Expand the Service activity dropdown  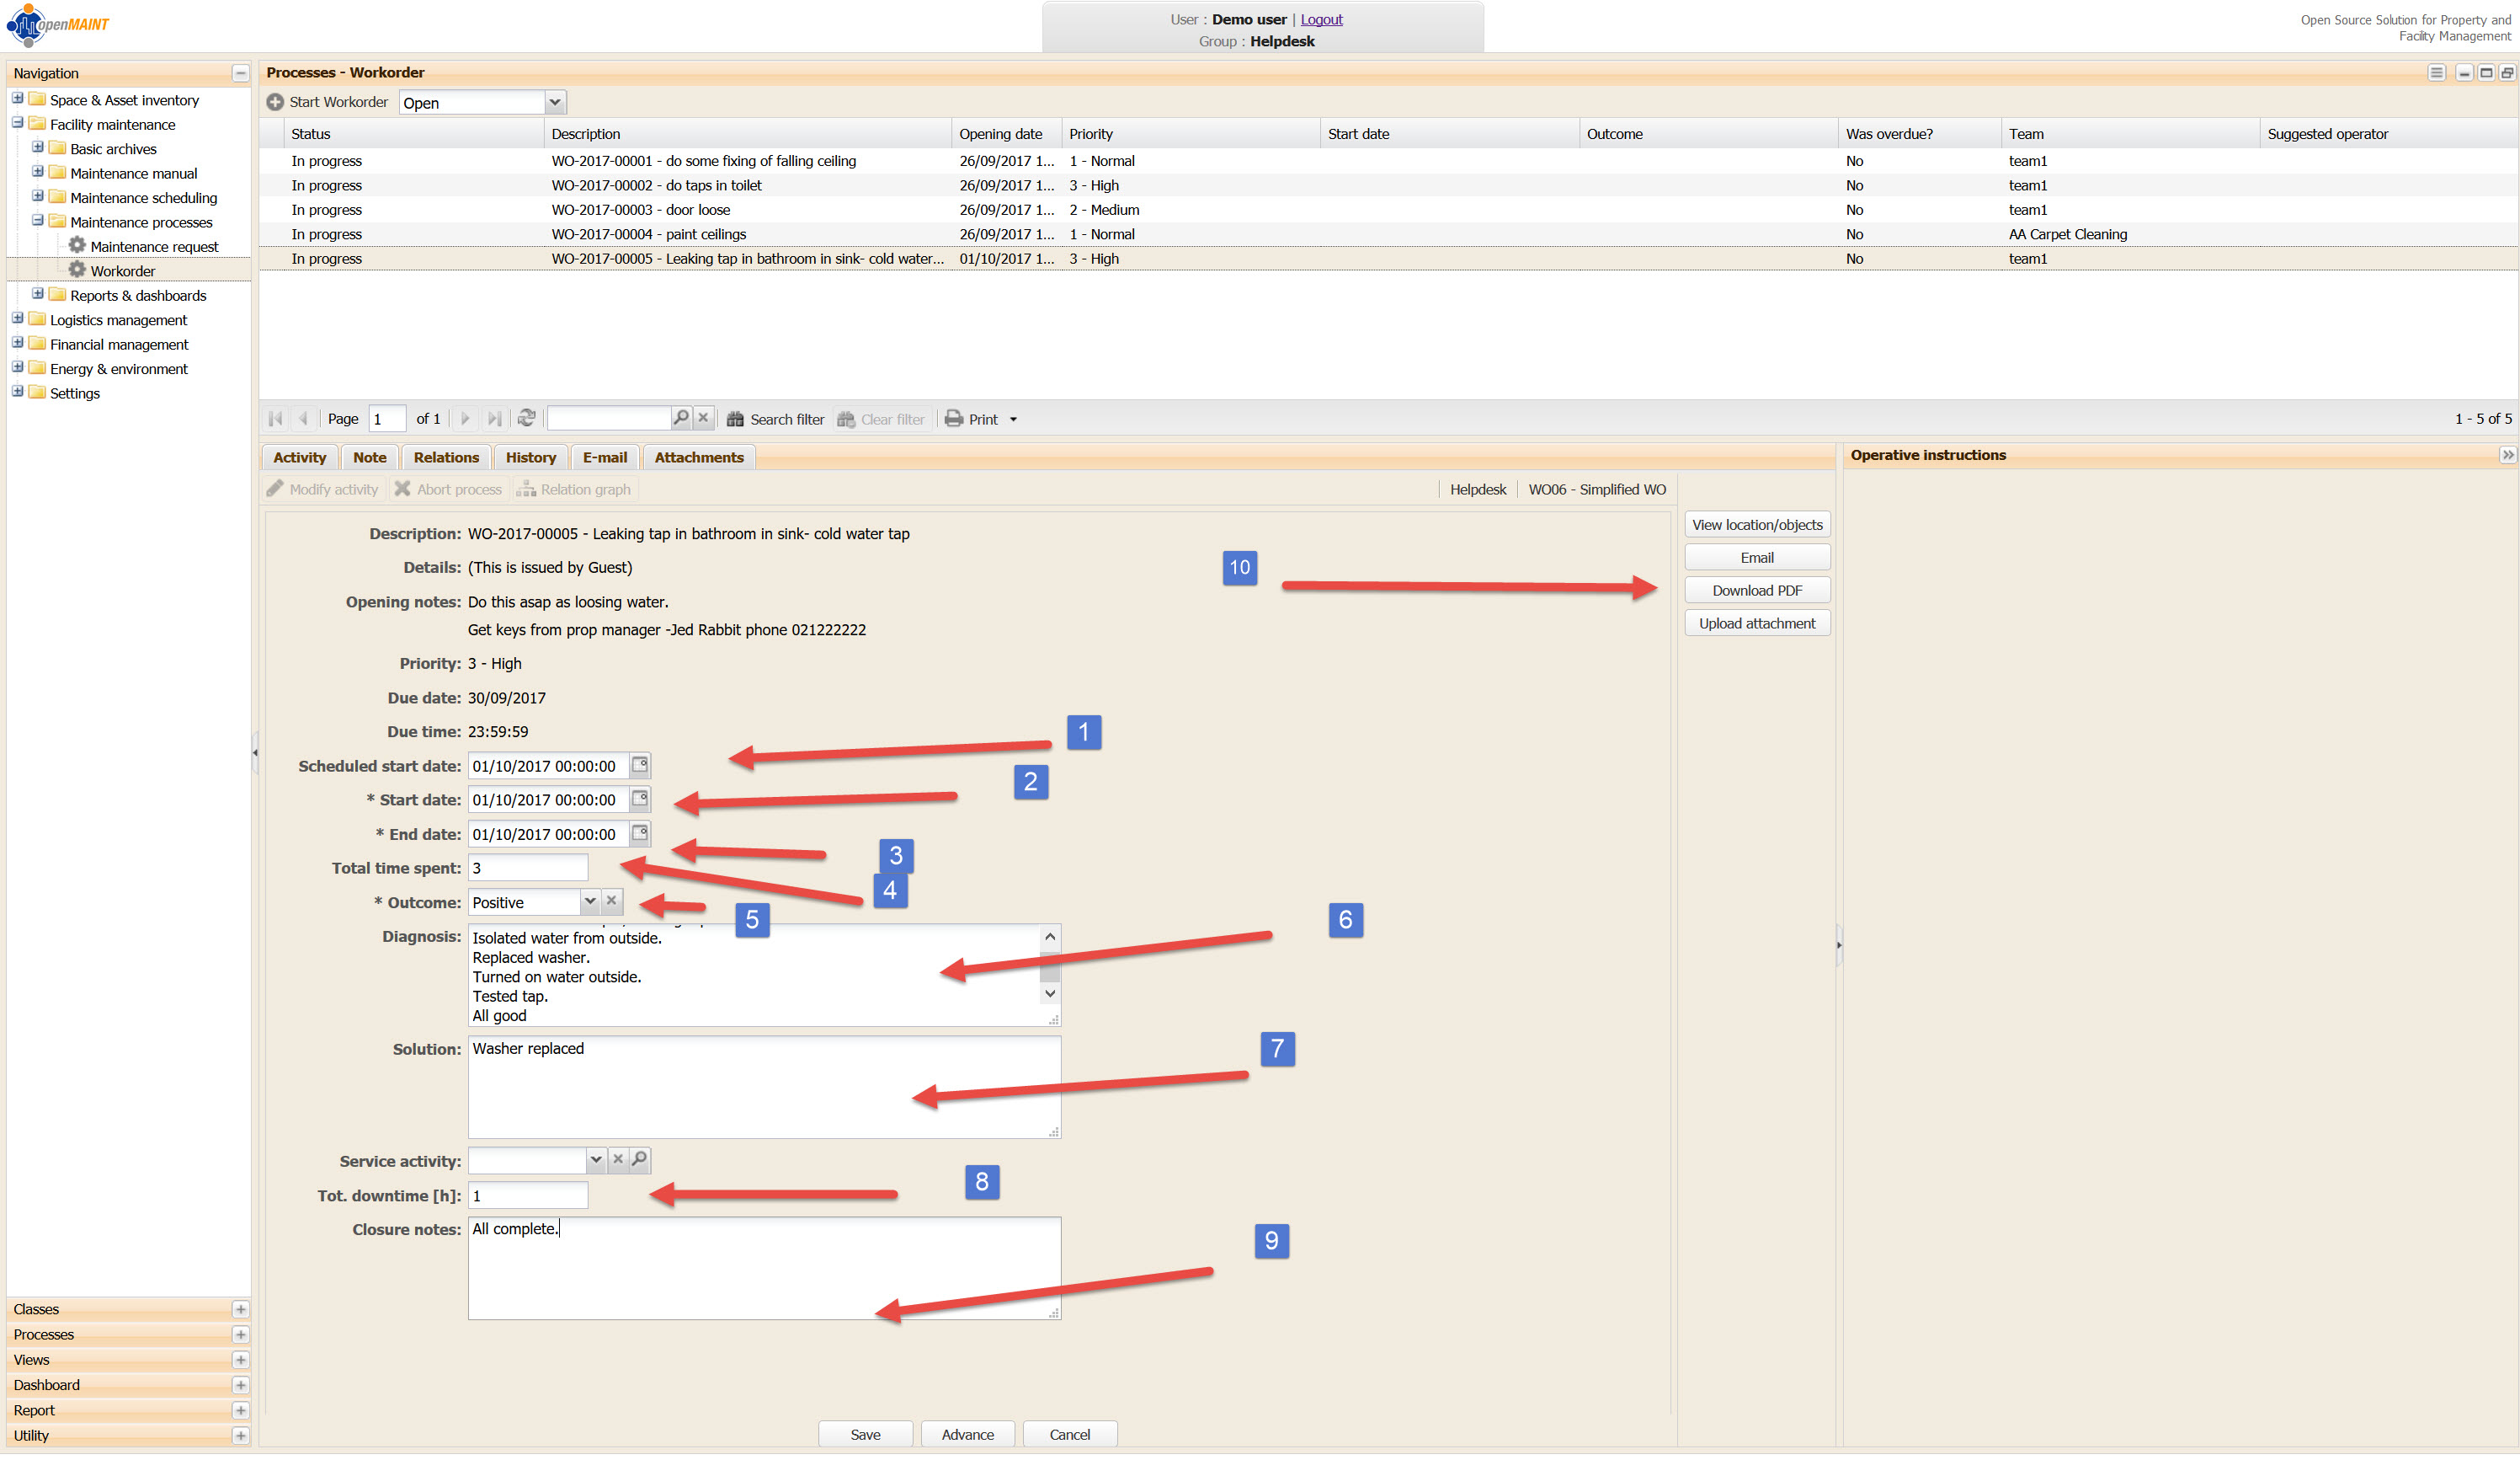[x=596, y=1160]
